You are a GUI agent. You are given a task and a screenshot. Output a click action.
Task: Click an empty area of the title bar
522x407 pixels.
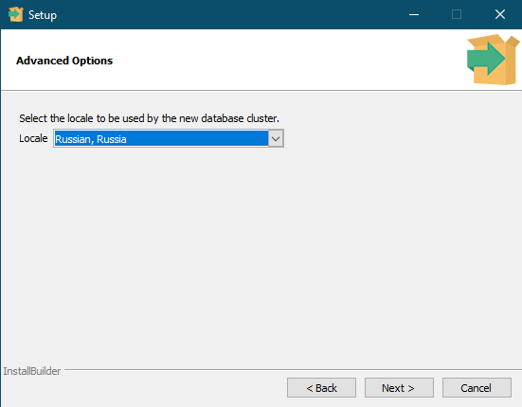tap(233, 14)
